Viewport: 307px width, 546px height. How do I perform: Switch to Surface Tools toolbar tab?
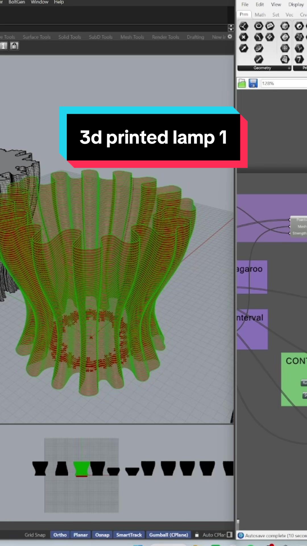tap(37, 37)
